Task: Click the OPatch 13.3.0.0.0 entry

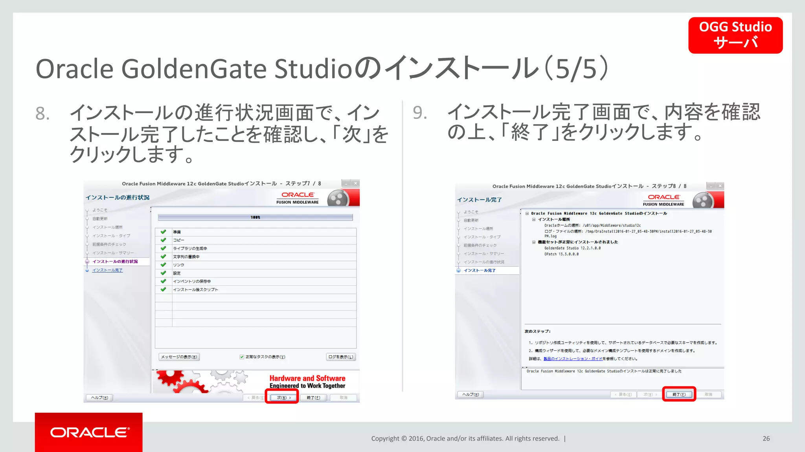Action: [x=561, y=254]
